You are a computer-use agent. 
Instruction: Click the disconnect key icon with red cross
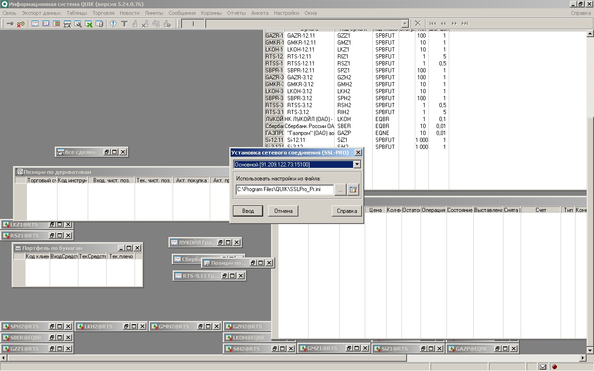click(21, 24)
